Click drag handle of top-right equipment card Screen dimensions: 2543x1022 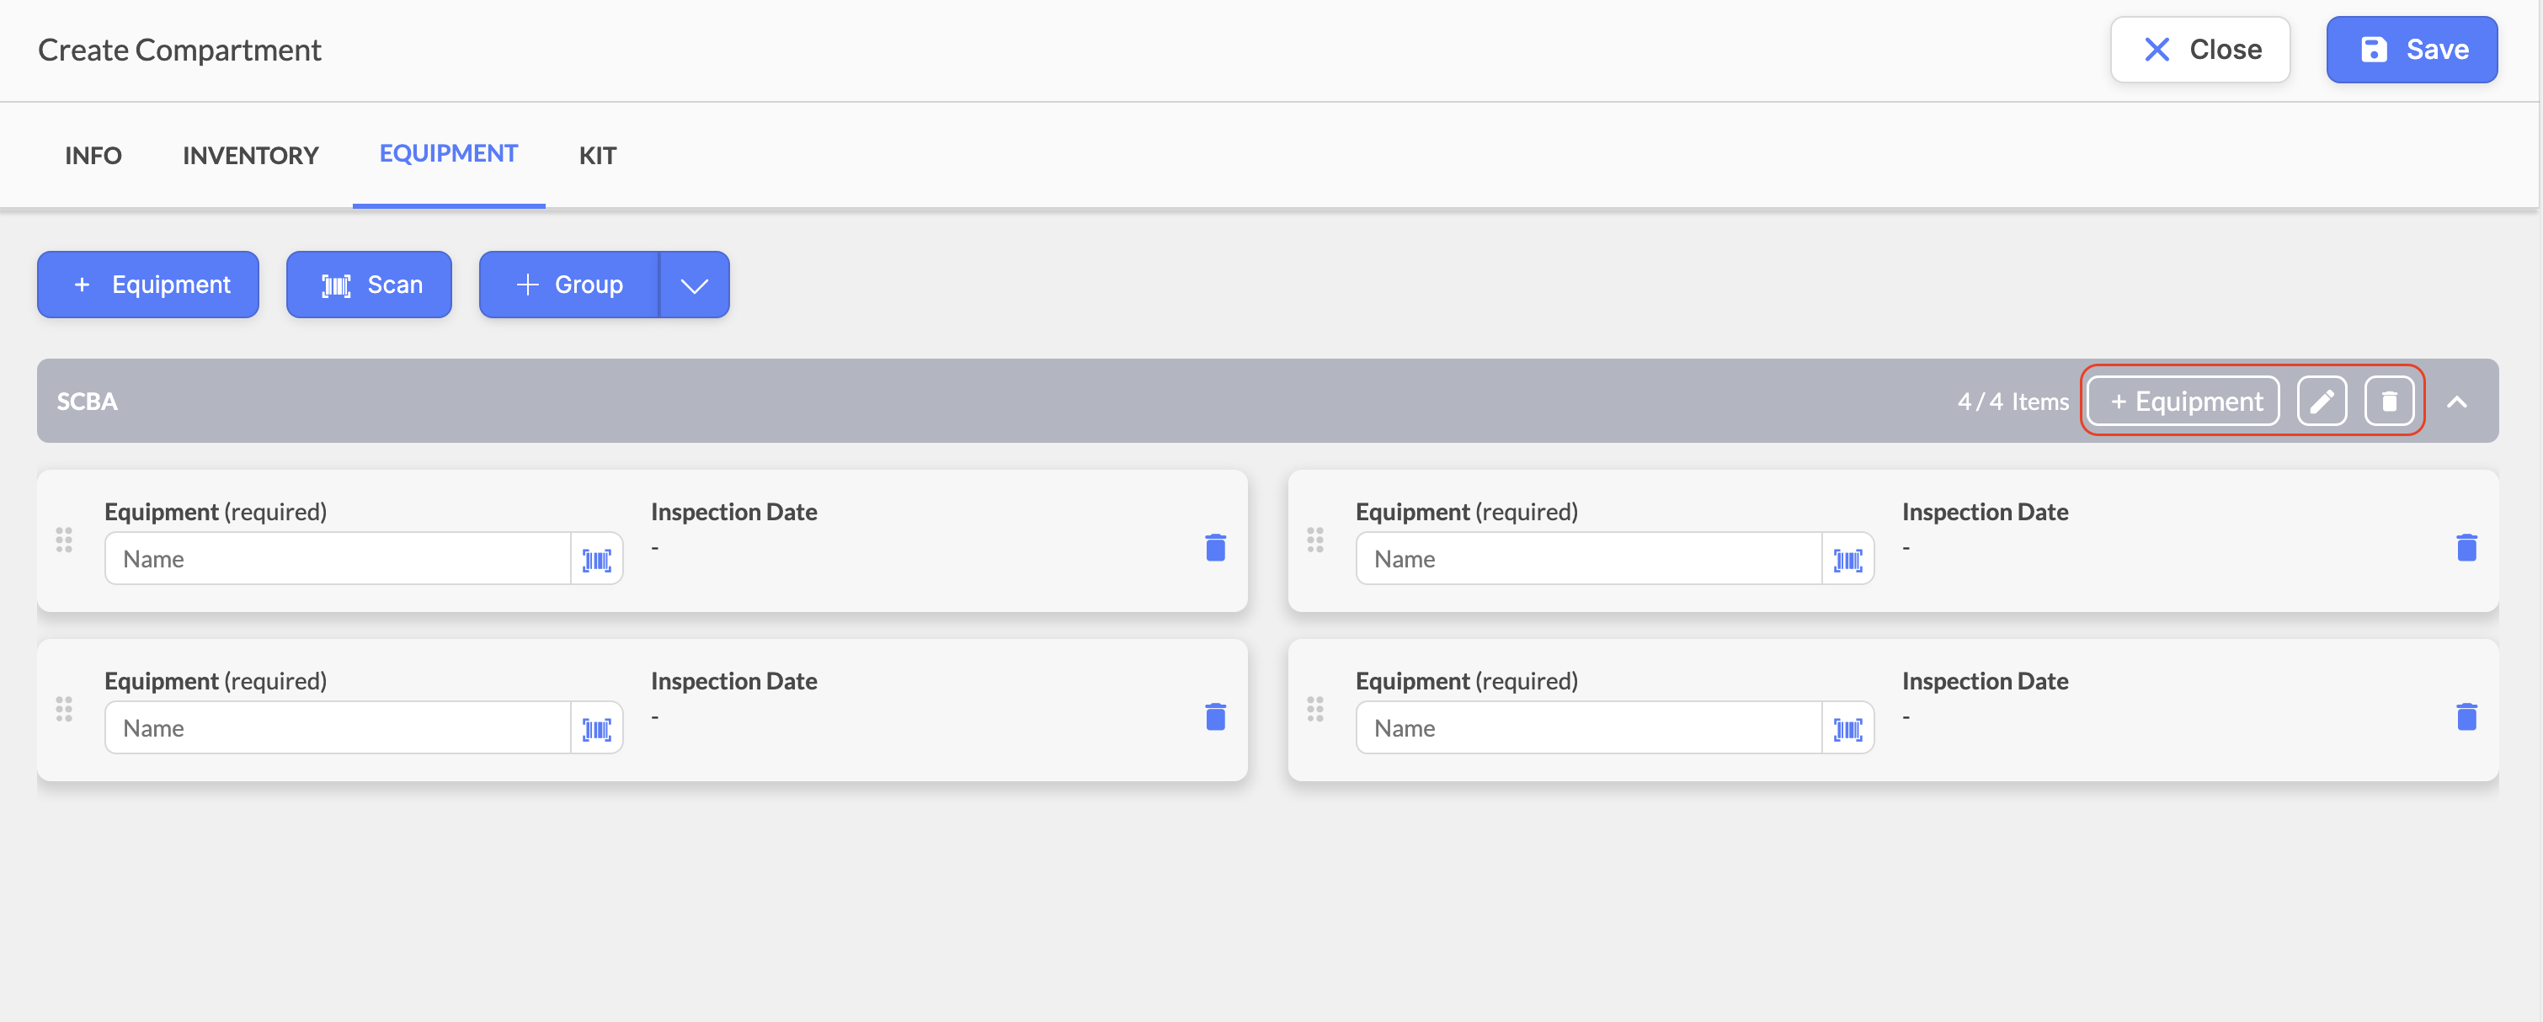(1315, 540)
